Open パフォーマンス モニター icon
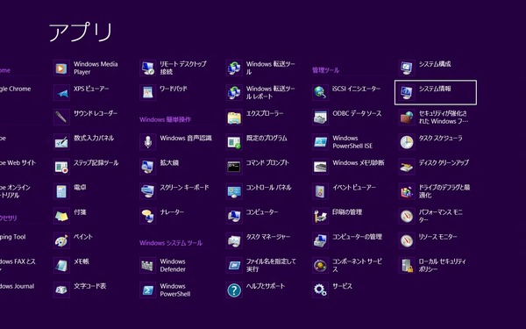The width and height of the screenshot is (526, 329). [407, 216]
